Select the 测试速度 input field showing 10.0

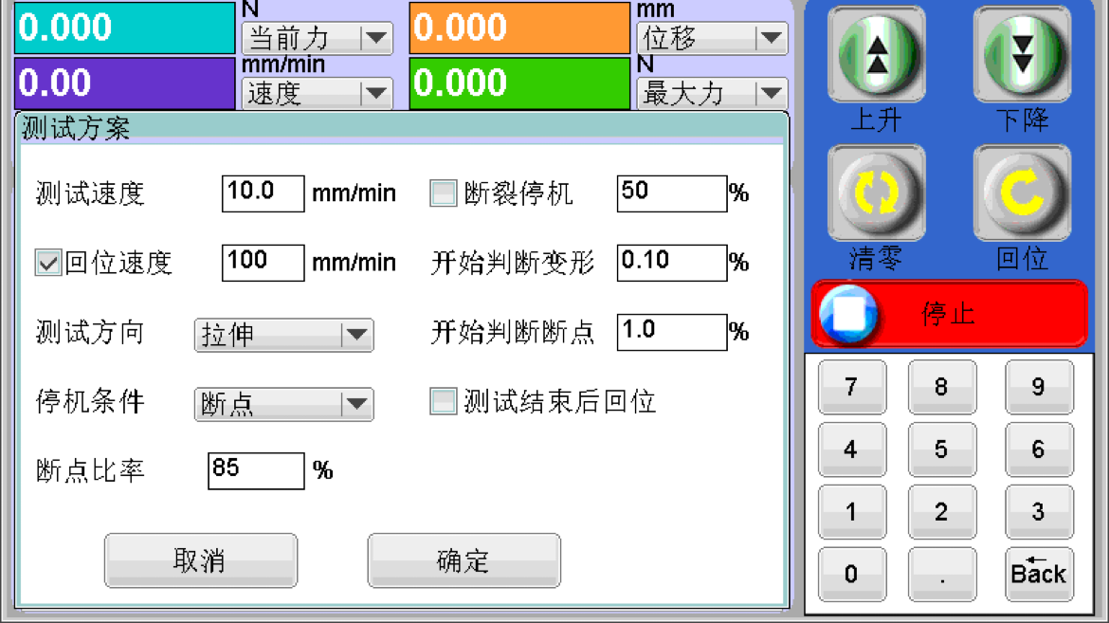[264, 193]
